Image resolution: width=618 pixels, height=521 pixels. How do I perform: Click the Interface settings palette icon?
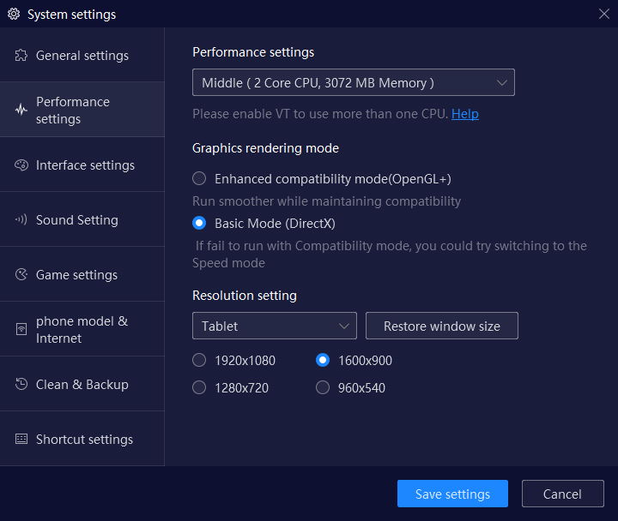click(x=21, y=165)
